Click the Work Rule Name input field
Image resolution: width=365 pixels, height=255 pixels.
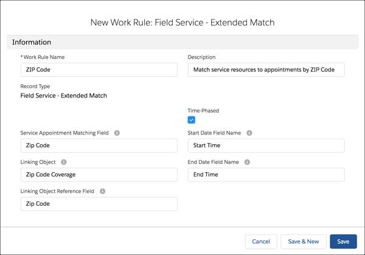99,69
